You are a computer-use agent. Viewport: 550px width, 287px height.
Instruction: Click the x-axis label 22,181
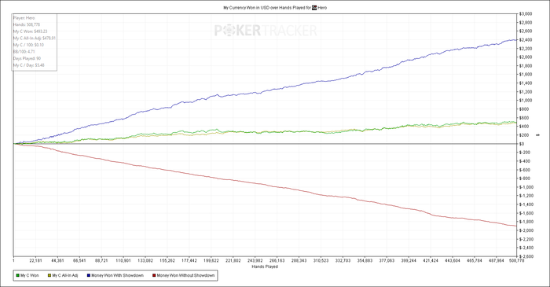[35, 261]
